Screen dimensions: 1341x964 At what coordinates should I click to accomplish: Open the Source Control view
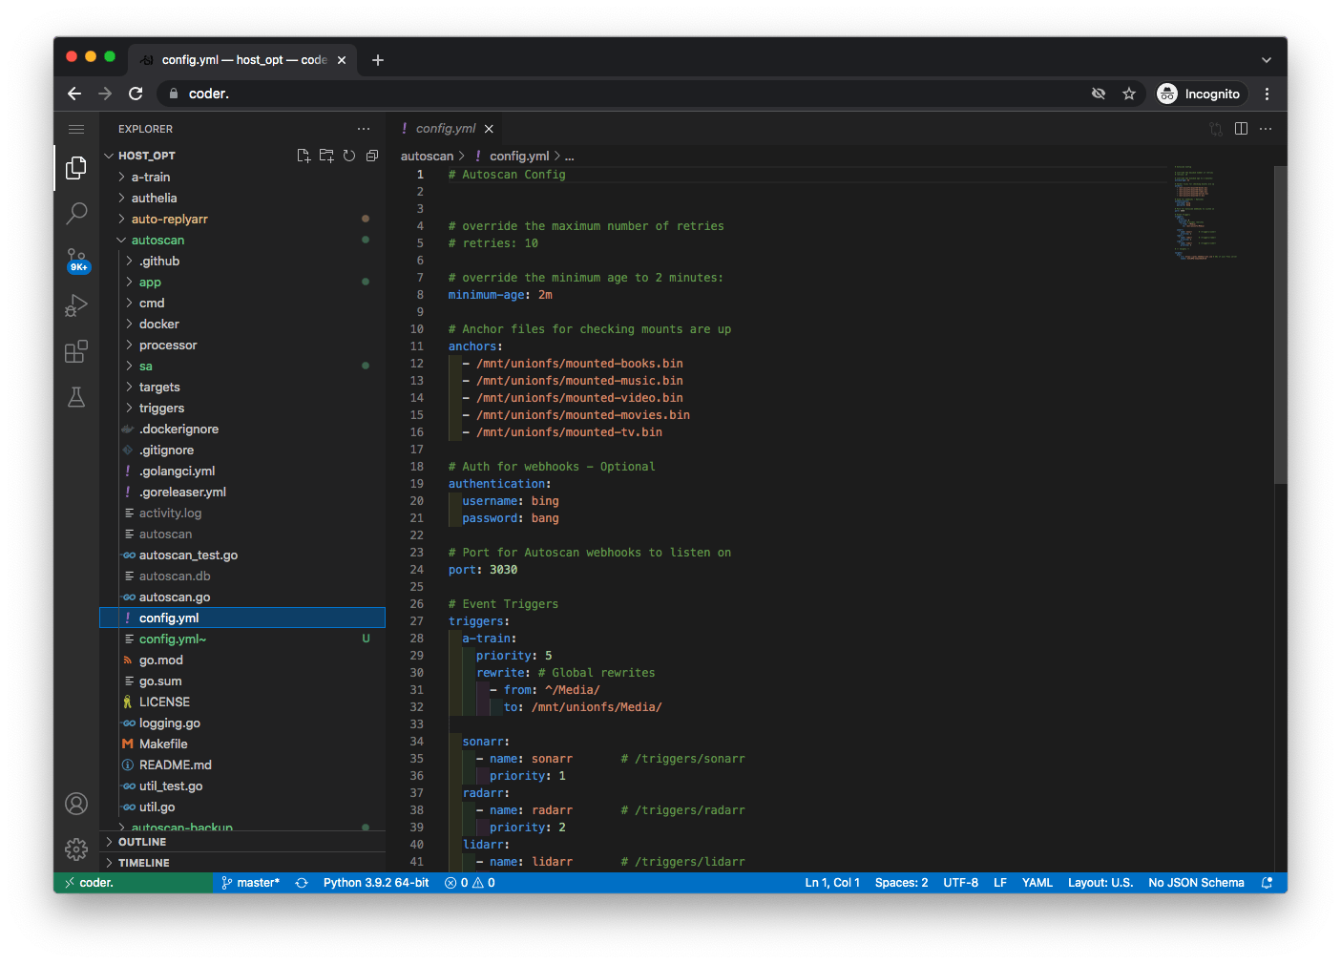point(76,260)
